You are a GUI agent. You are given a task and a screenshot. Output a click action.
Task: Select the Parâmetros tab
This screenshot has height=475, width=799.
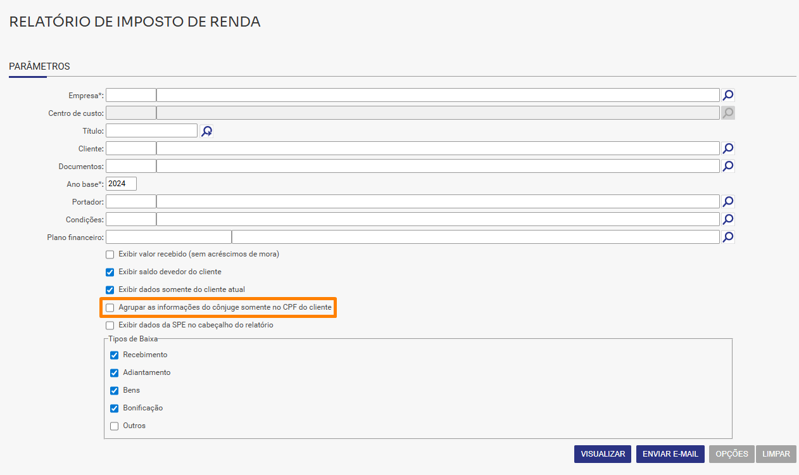tap(39, 66)
